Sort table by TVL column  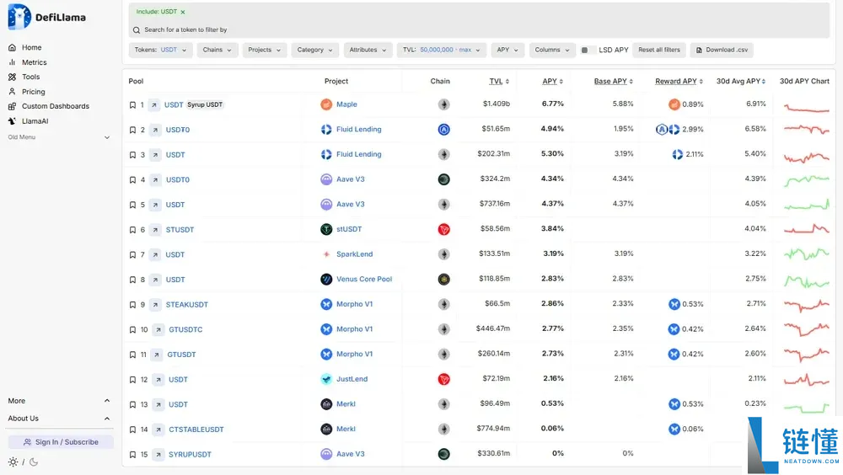(x=499, y=81)
